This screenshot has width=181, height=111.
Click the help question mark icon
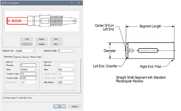pyautogui.click(x=72, y=3)
